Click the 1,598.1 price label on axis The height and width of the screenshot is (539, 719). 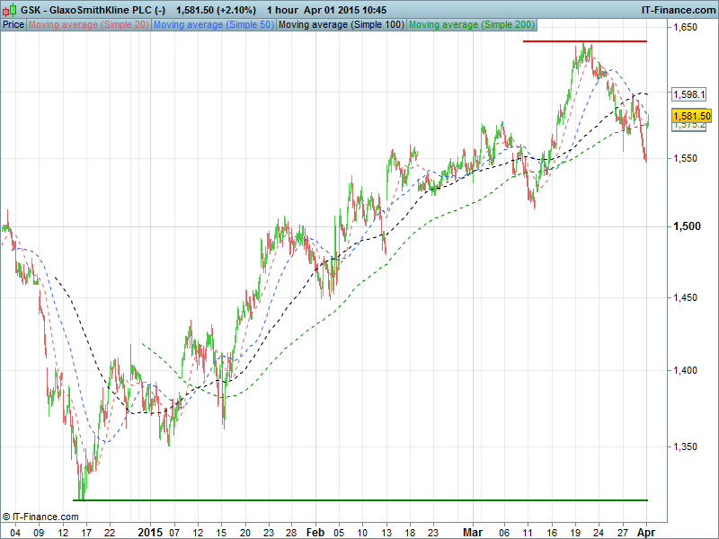point(689,94)
